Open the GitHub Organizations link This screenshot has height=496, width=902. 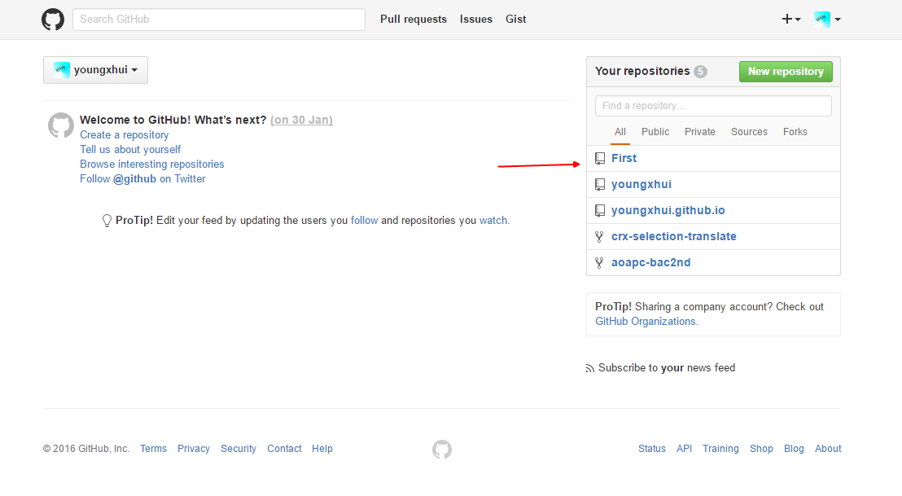(x=646, y=322)
